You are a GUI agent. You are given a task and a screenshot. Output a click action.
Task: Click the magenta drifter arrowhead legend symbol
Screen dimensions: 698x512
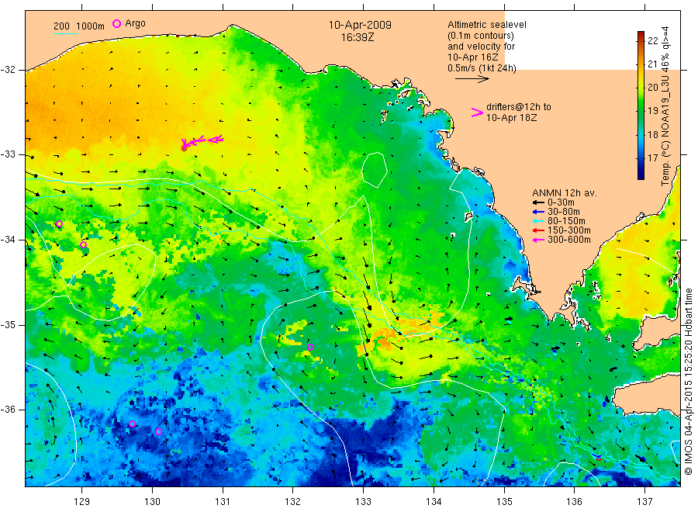point(477,112)
